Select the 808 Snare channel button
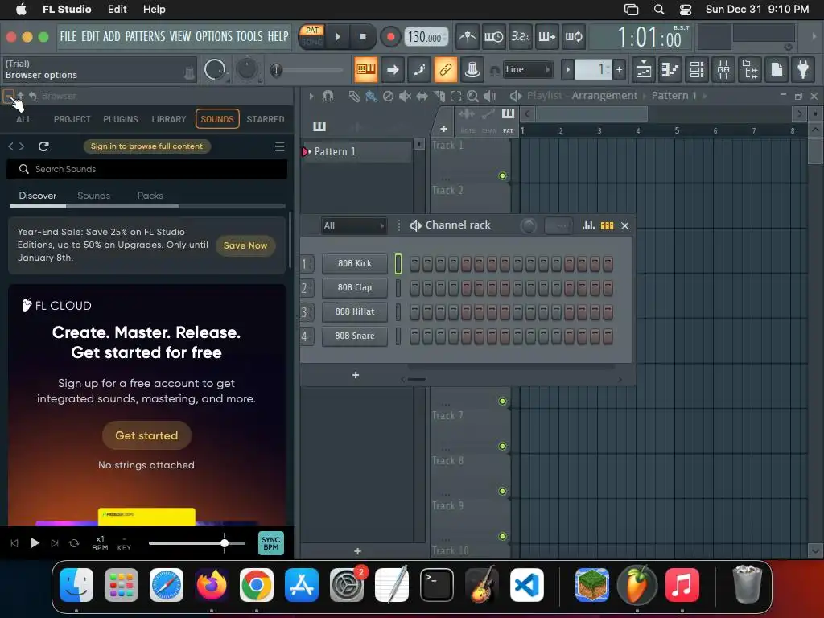The image size is (824, 618). (355, 336)
